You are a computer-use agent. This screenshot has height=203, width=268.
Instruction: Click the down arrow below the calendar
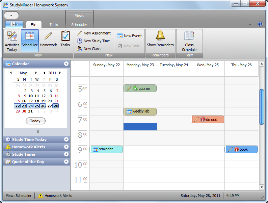coord(38,132)
